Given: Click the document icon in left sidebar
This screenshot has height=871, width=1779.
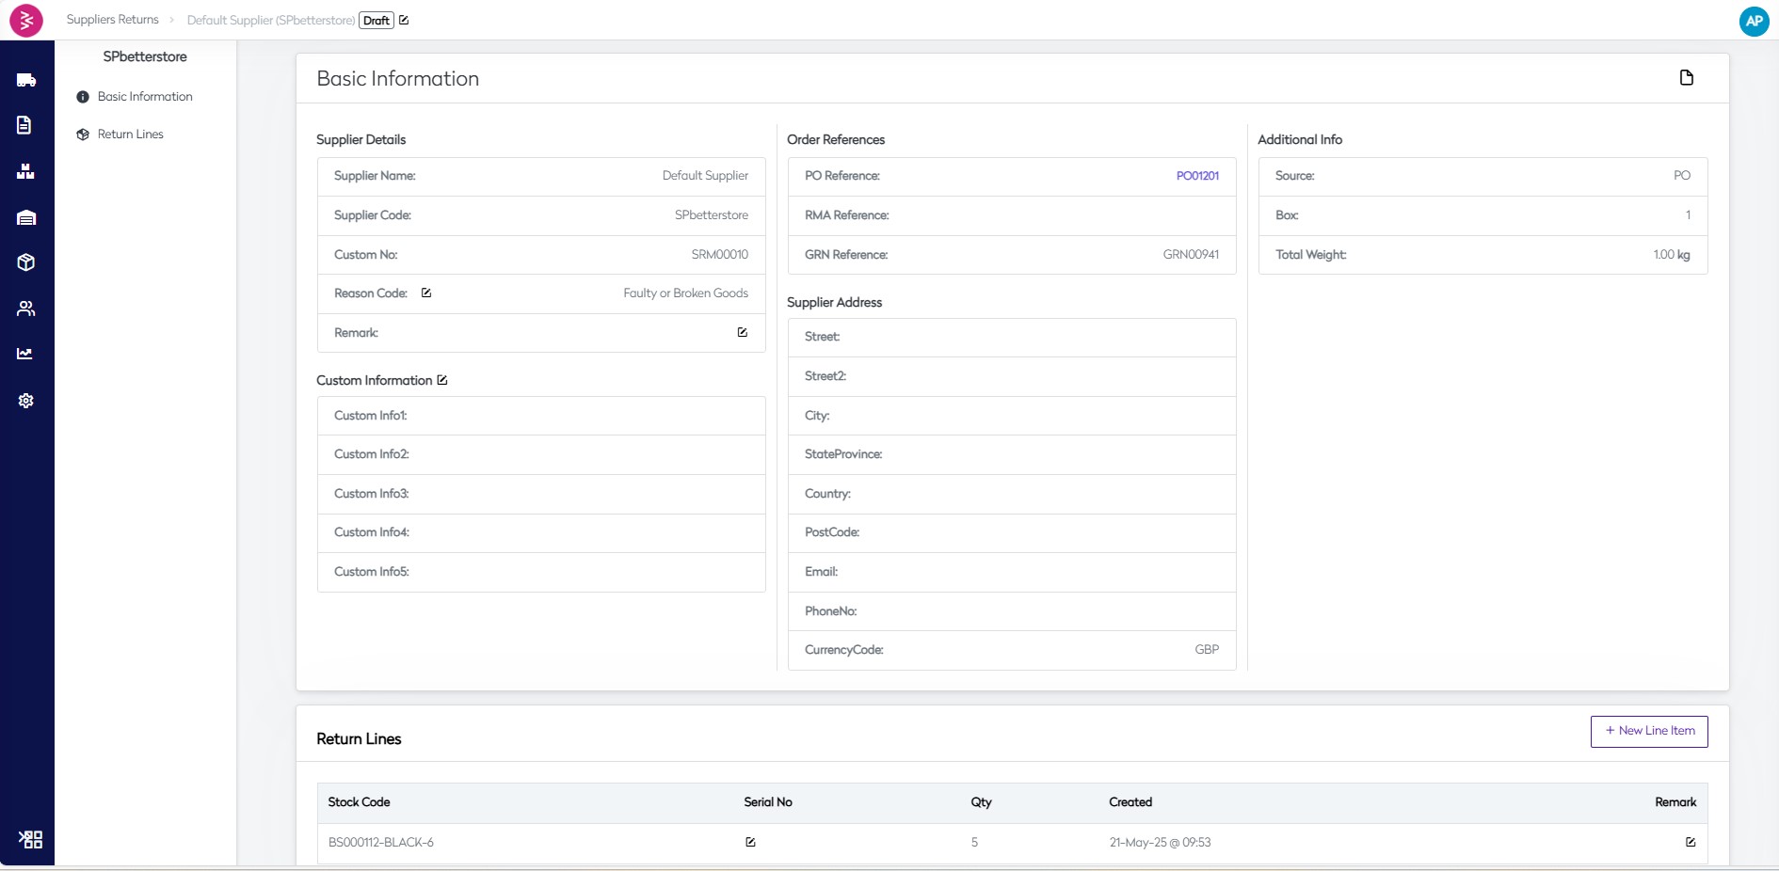Looking at the screenshot, I should coord(25,125).
